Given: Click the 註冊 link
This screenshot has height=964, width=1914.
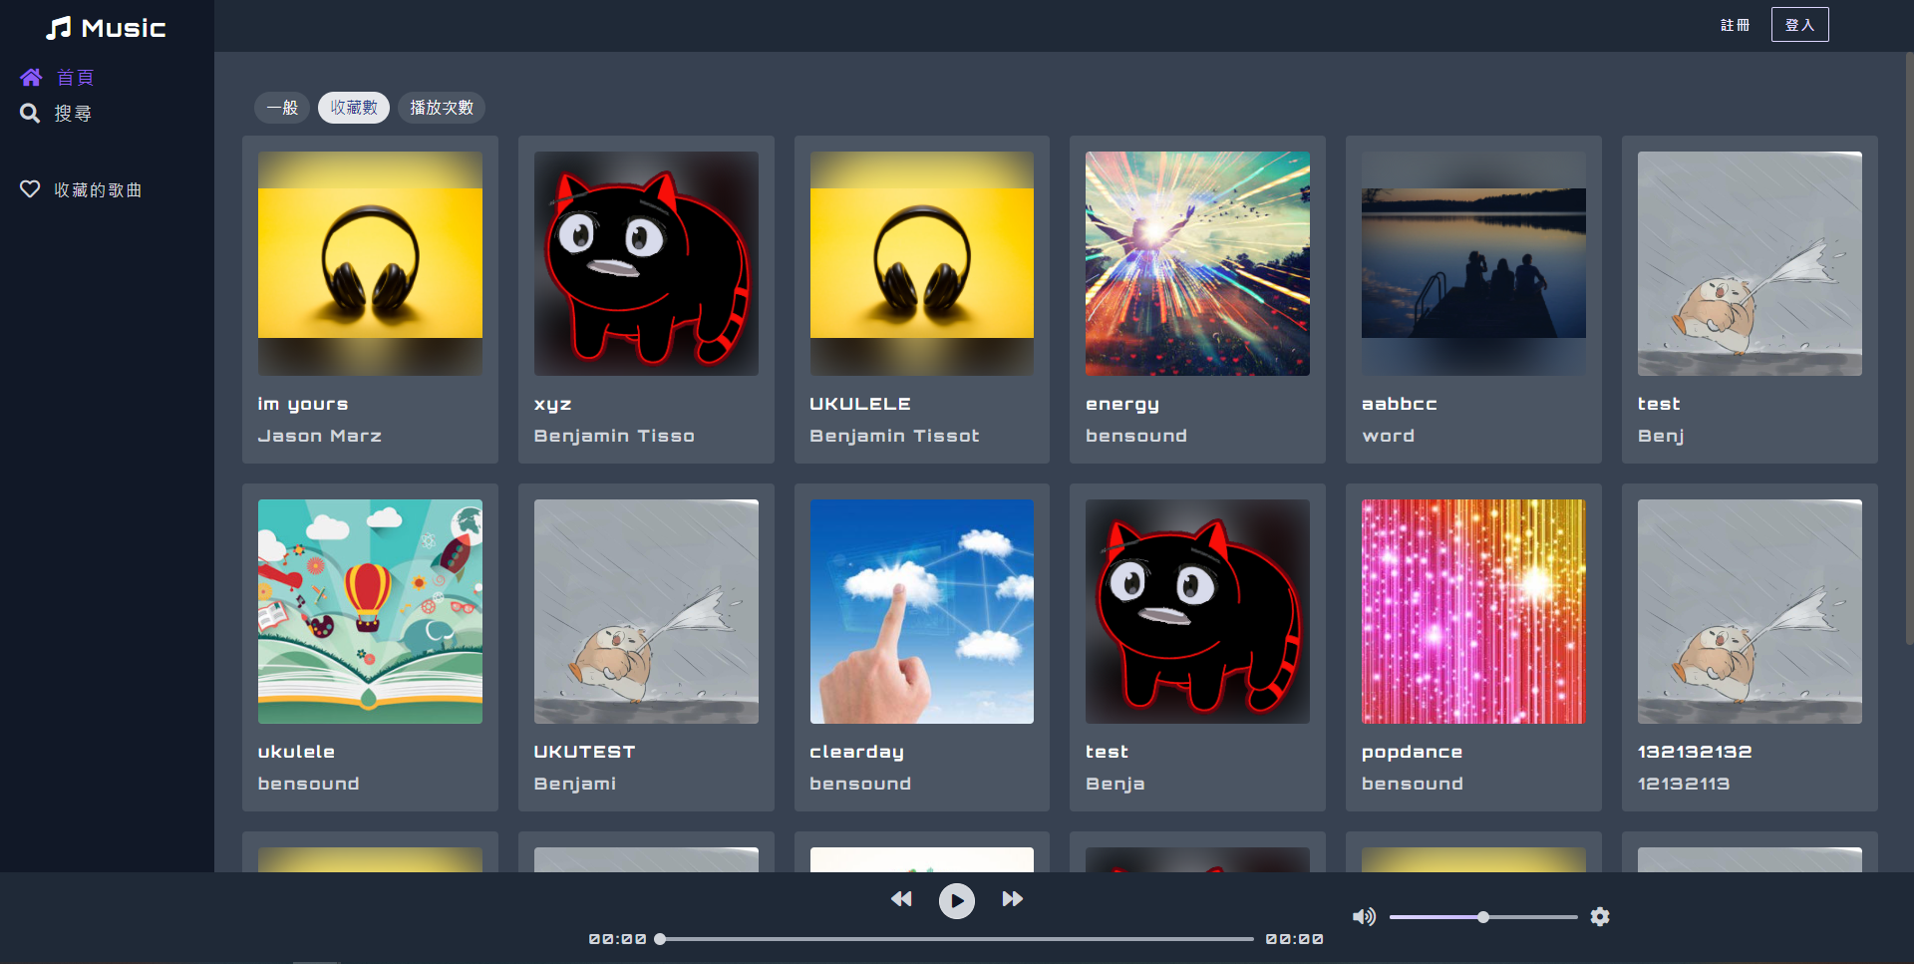Looking at the screenshot, I should pos(1735,25).
